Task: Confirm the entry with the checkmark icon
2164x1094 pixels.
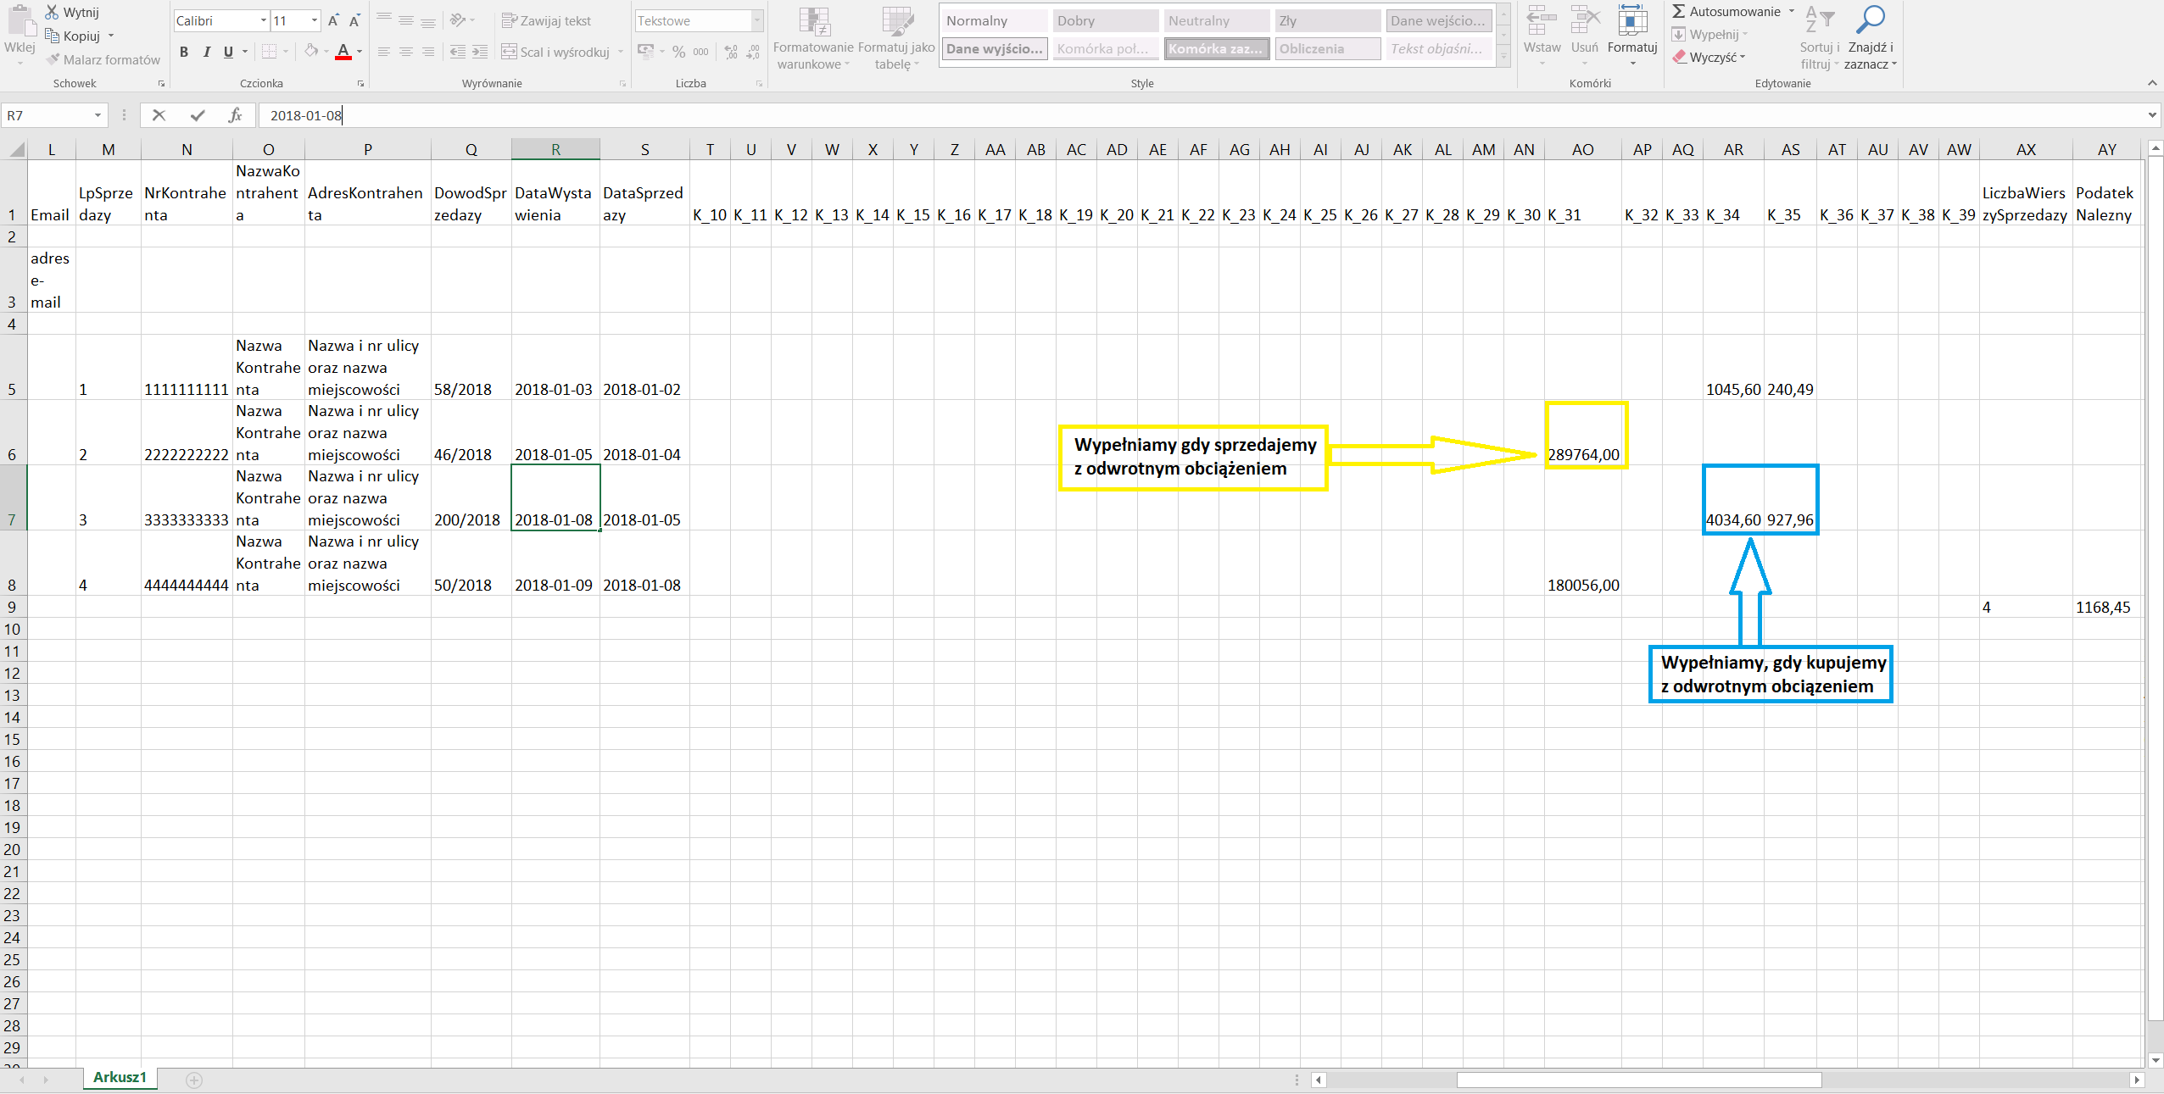Action: (x=198, y=115)
